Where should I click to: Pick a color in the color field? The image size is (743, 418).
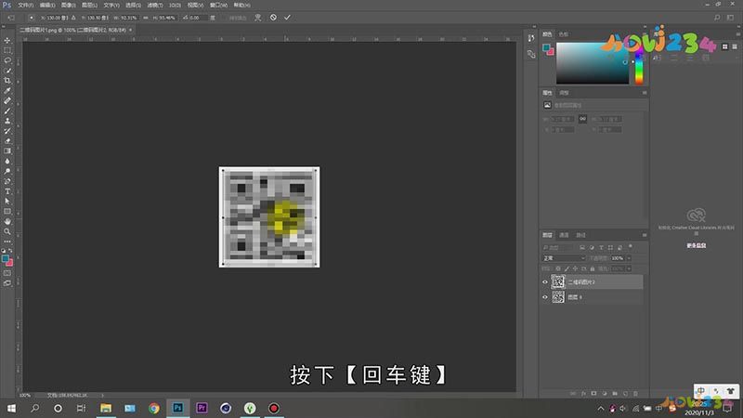(x=593, y=63)
